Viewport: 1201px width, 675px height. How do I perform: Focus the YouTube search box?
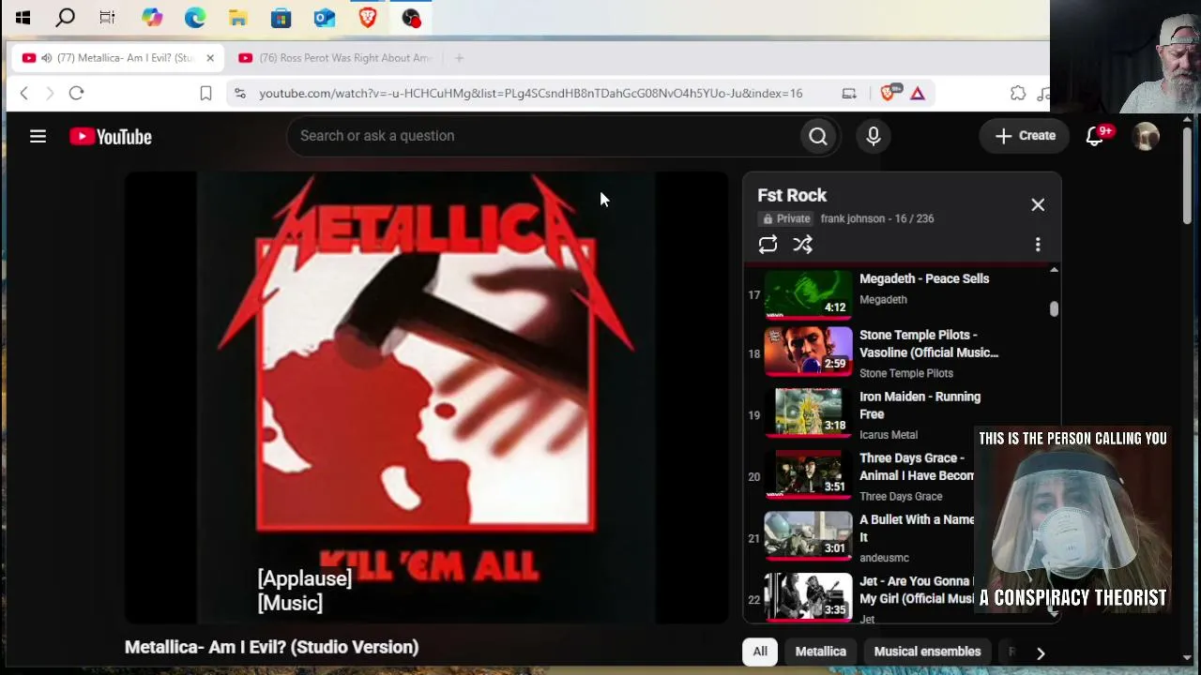pos(544,136)
